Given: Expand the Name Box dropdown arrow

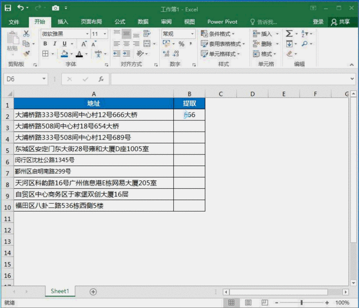Looking at the screenshot, I should click(x=44, y=79).
